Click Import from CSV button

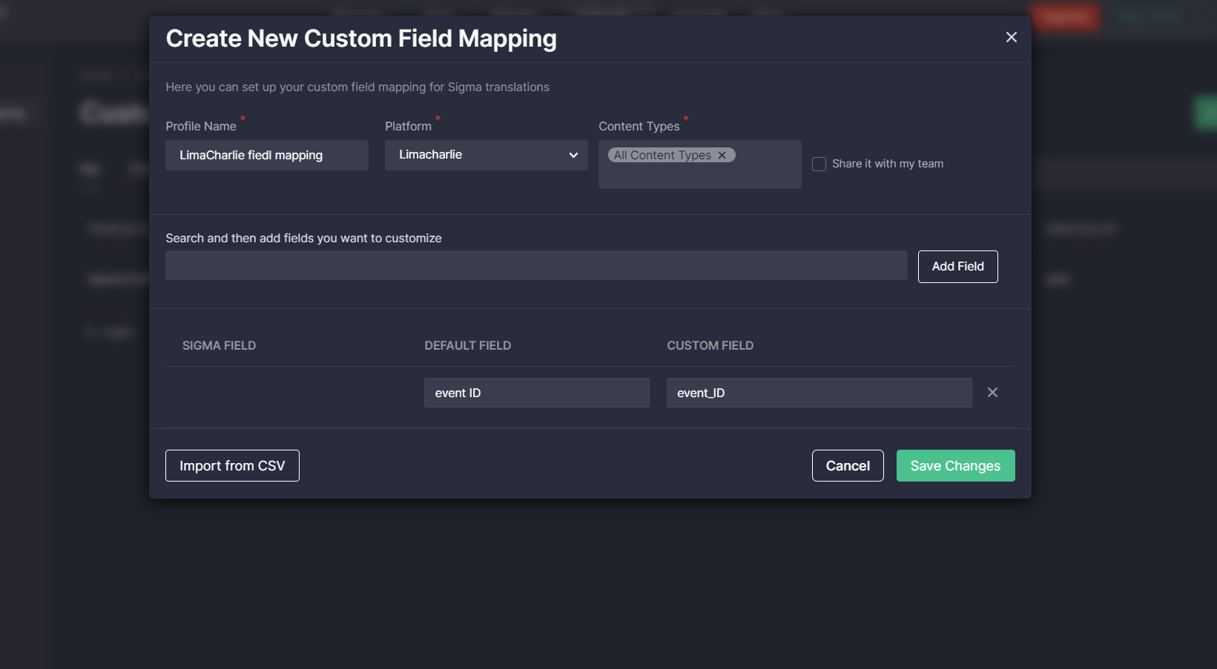(x=232, y=465)
